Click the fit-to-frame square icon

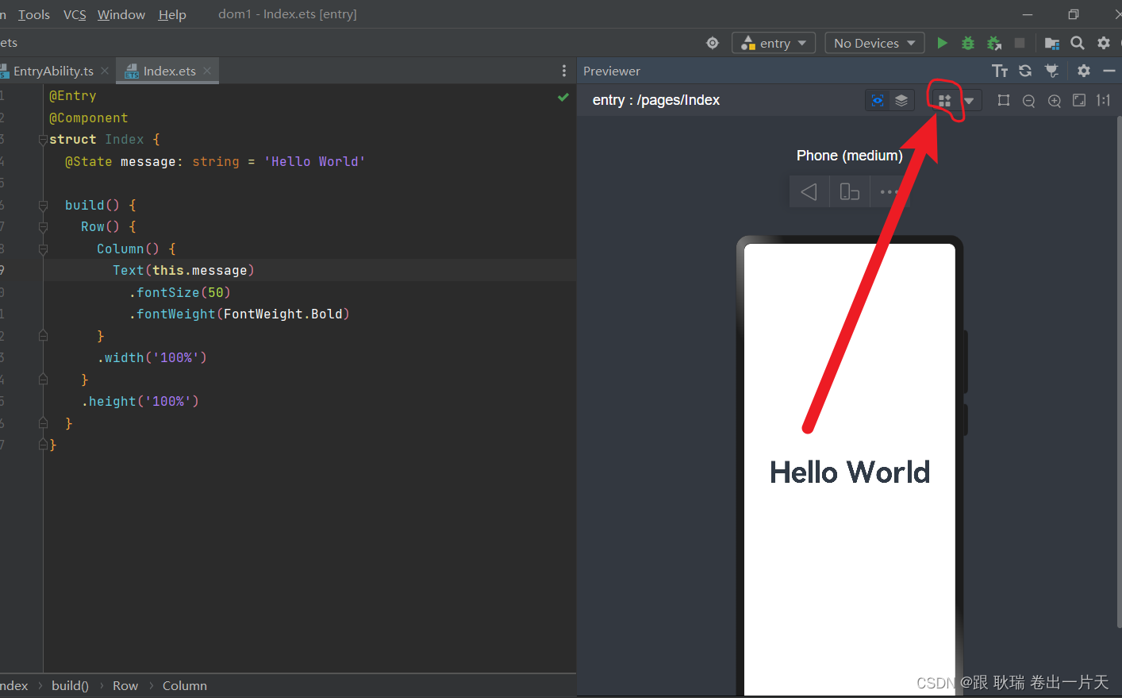point(1004,100)
